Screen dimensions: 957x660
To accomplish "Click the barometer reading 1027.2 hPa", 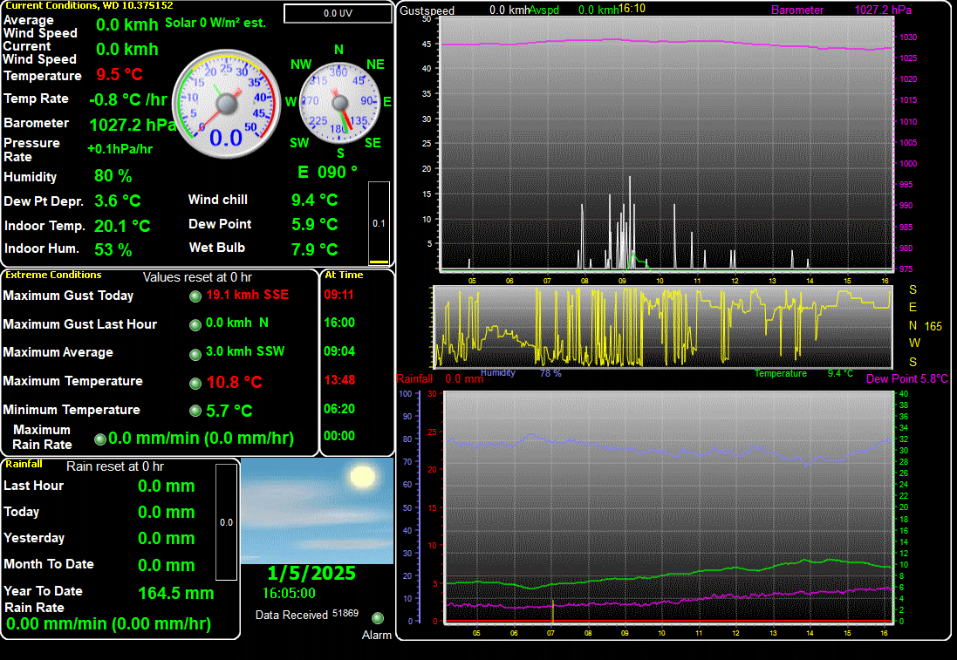I will tap(133, 125).
